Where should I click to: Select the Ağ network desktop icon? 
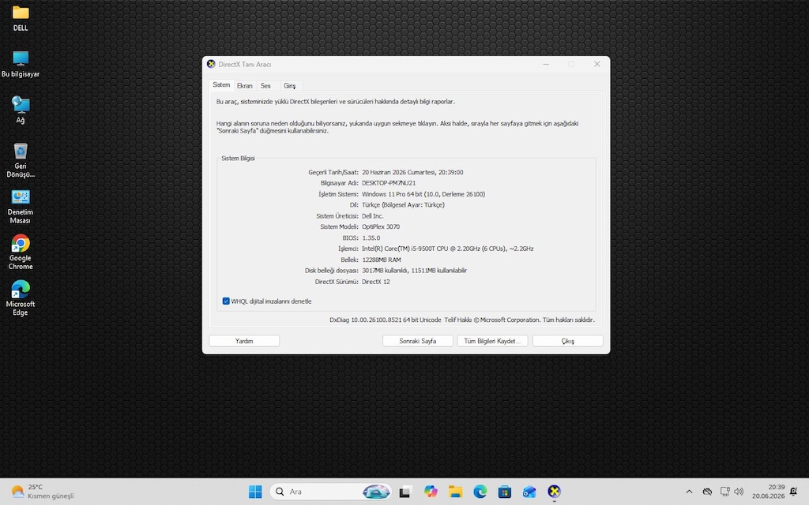[x=20, y=110]
